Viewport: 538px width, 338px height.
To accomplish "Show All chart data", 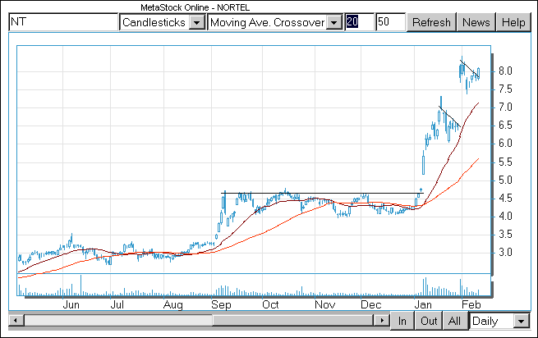I will click(x=454, y=321).
